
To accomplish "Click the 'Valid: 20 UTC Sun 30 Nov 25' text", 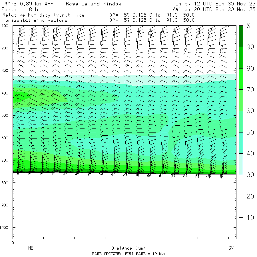I will [x=215, y=9].
